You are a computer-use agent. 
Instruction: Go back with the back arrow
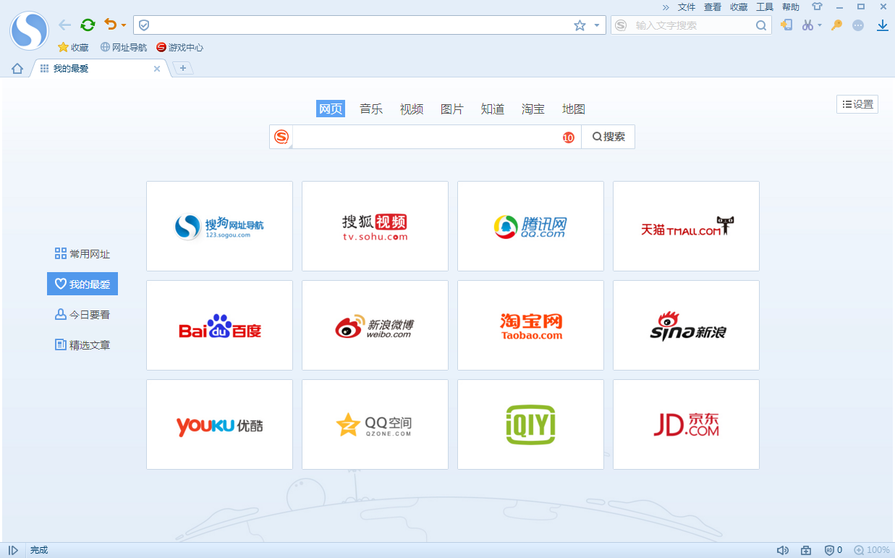point(65,25)
